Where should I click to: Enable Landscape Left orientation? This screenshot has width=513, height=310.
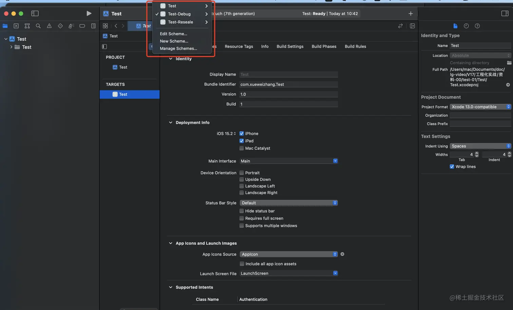pos(242,186)
